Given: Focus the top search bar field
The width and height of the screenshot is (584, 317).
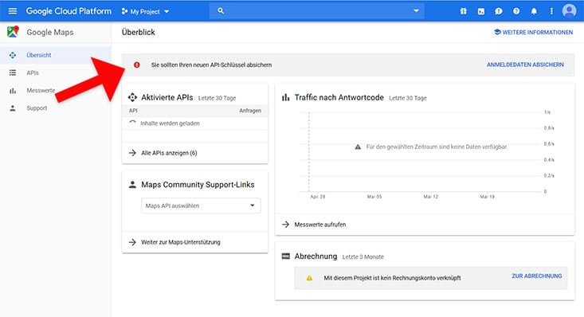Looking at the screenshot, I should pyautogui.click(x=316, y=11).
